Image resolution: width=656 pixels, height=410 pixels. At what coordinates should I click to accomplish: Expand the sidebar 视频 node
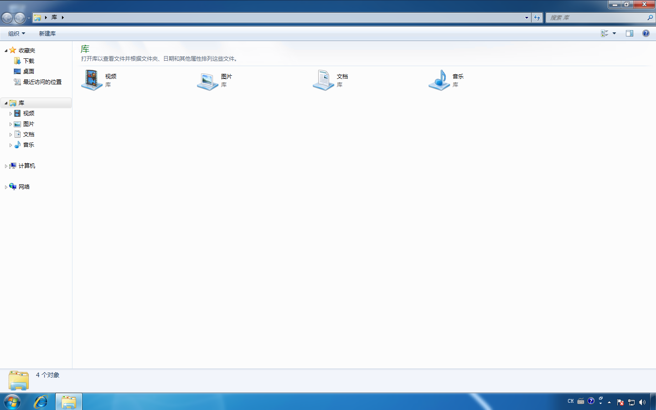coord(10,114)
